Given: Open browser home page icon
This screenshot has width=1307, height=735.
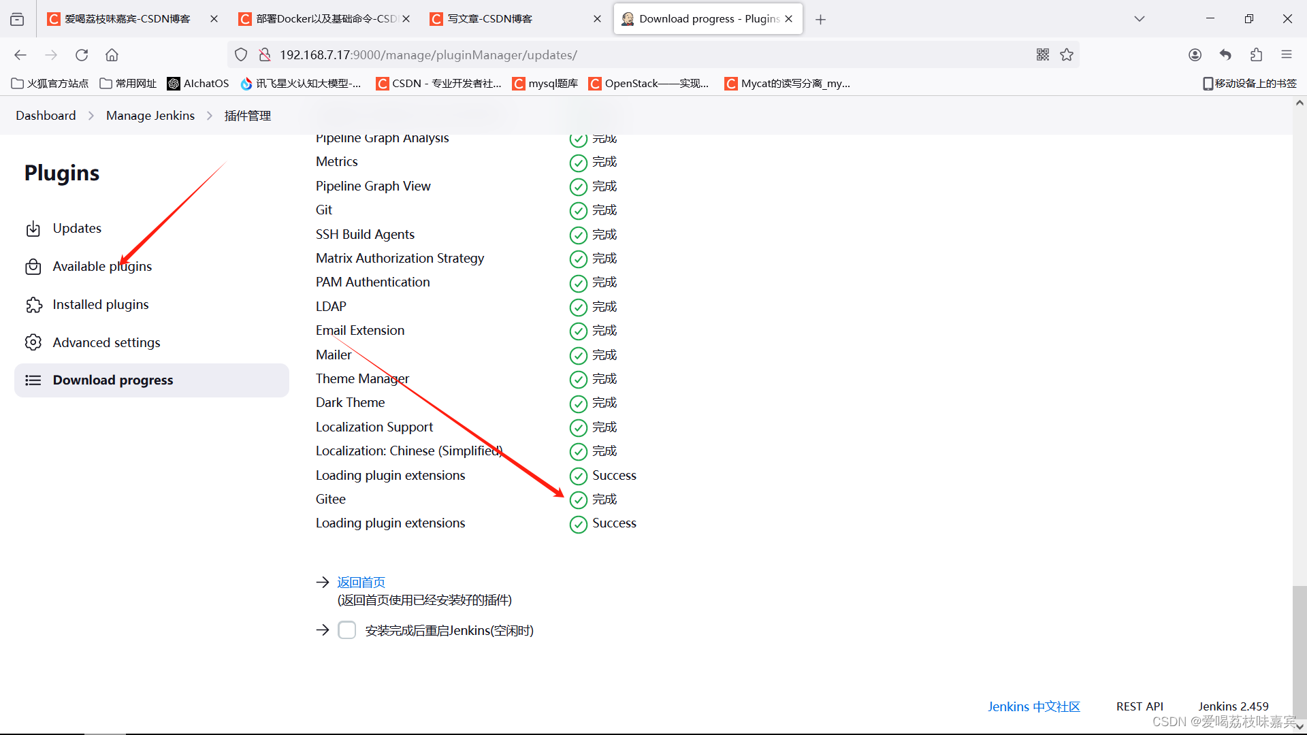Looking at the screenshot, I should pos(112,54).
